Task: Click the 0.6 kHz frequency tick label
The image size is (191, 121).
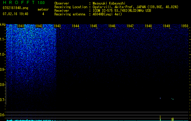Action: [x=2, y=115]
